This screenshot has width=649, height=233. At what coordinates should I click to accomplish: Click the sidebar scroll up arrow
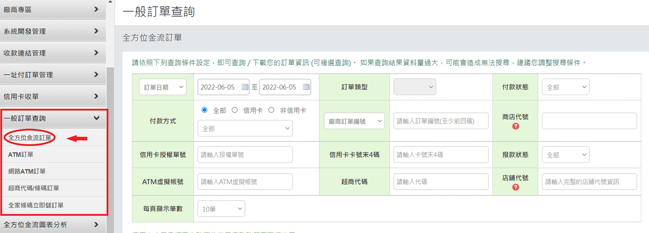[110, 2]
